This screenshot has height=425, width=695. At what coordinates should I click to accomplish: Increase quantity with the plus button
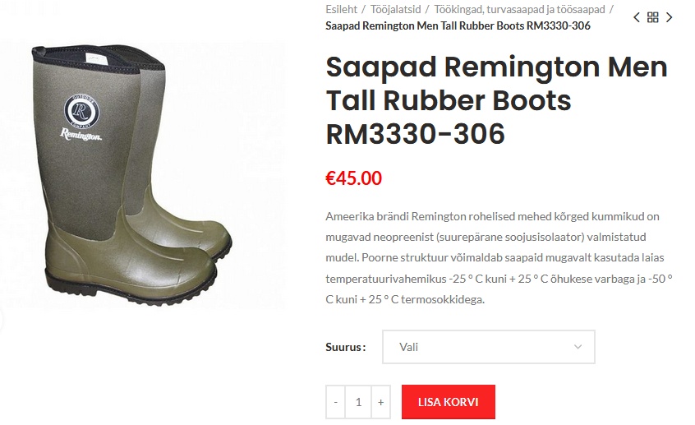[380, 402]
